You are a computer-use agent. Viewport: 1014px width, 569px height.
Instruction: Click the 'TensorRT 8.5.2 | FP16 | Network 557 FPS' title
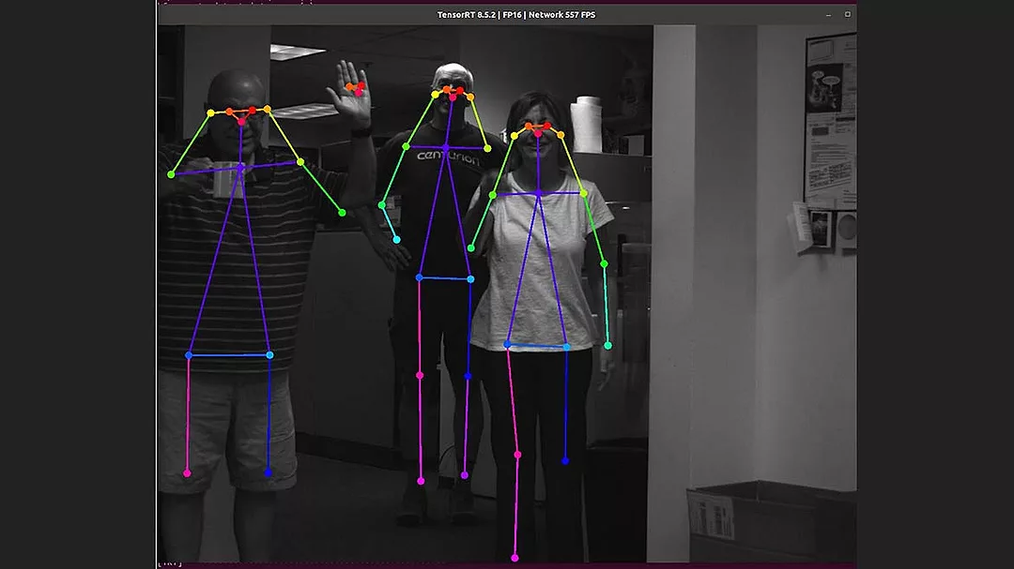pyautogui.click(x=516, y=15)
